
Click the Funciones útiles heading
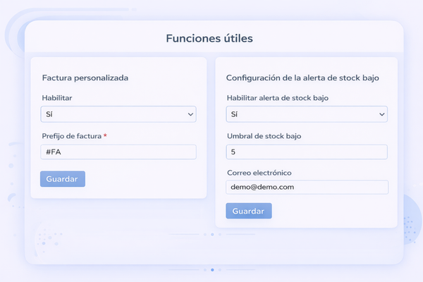click(209, 38)
